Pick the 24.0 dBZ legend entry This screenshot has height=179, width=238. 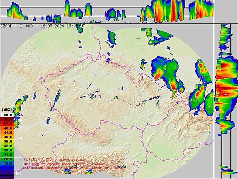click(x=8, y=155)
